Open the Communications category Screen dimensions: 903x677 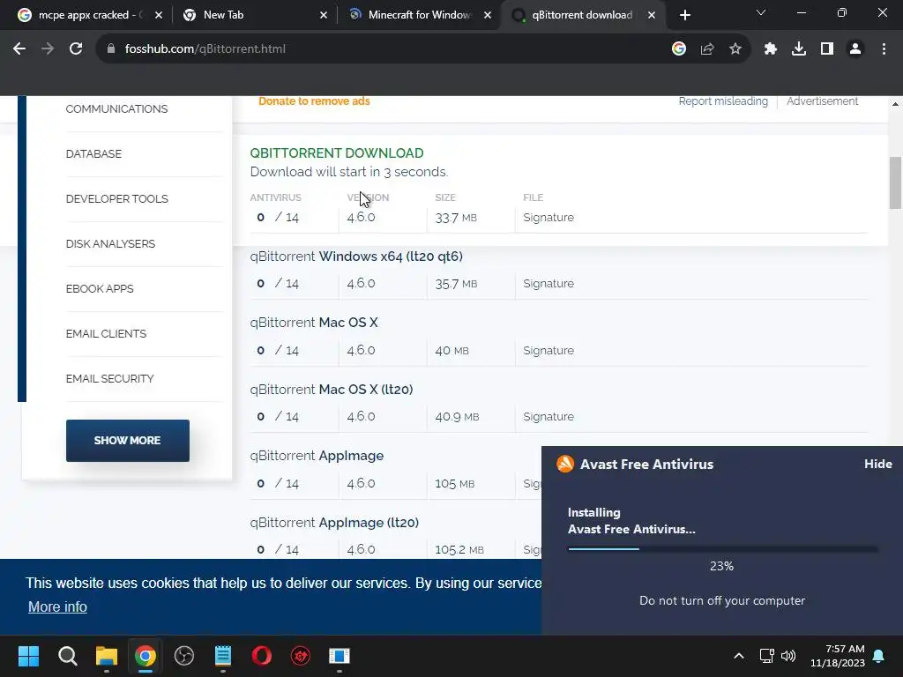116,108
